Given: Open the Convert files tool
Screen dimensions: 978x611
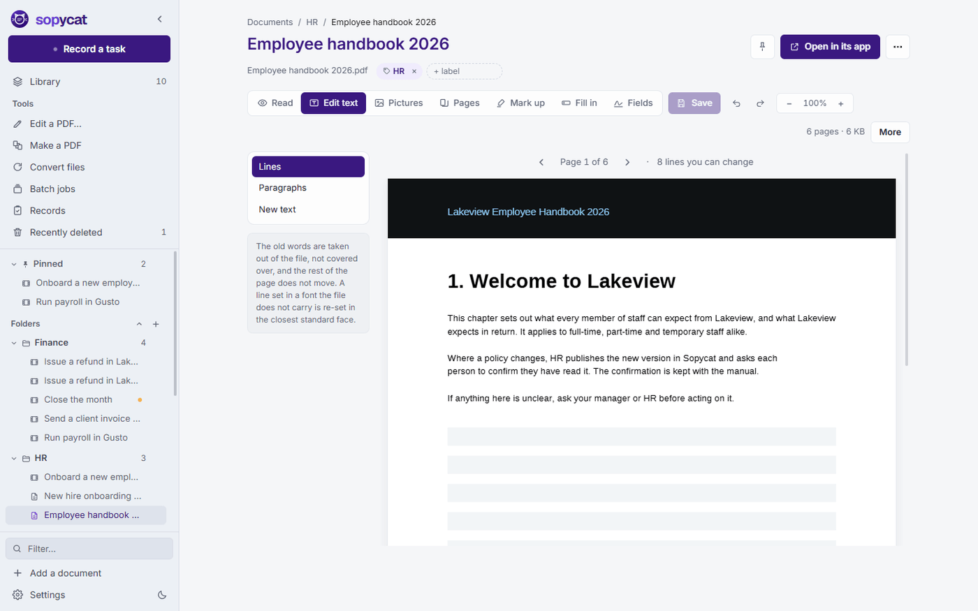Looking at the screenshot, I should (89, 167).
